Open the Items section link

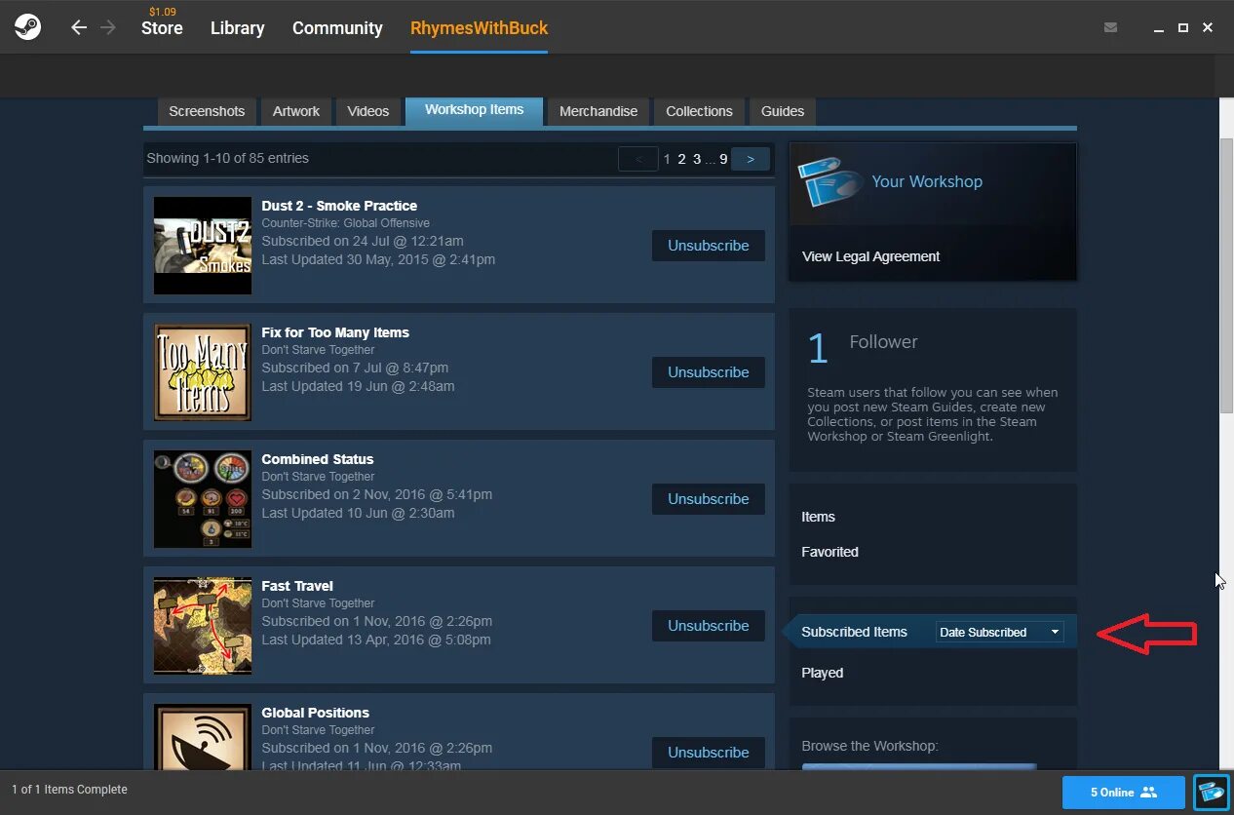(x=819, y=517)
